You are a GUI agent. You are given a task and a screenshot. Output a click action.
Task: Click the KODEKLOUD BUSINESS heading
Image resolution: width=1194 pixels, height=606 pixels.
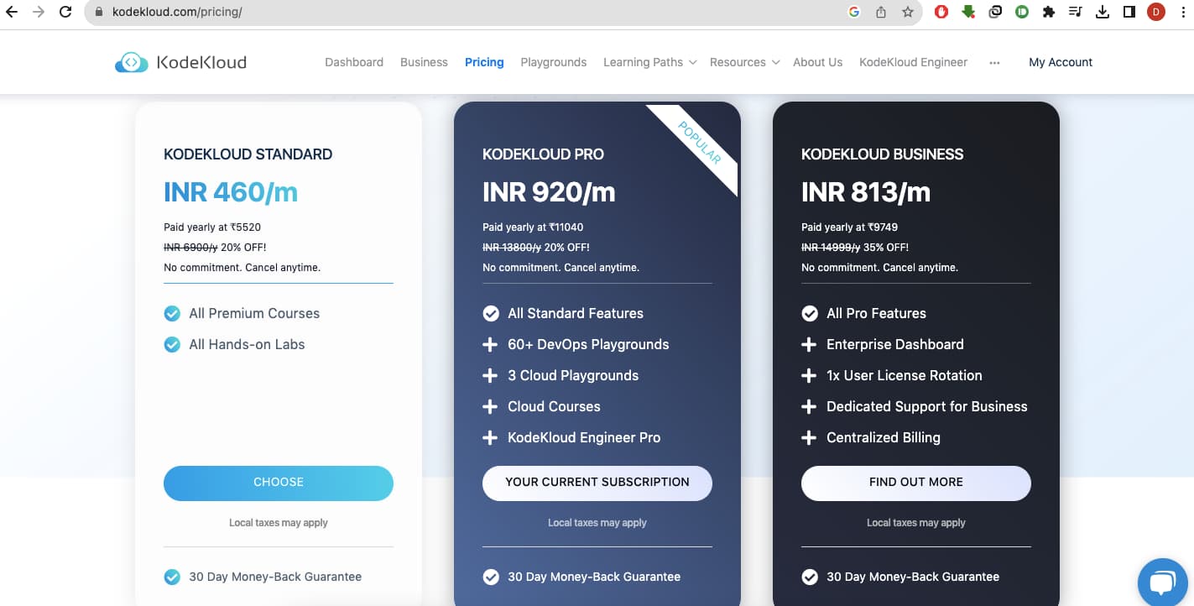click(x=882, y=154)
